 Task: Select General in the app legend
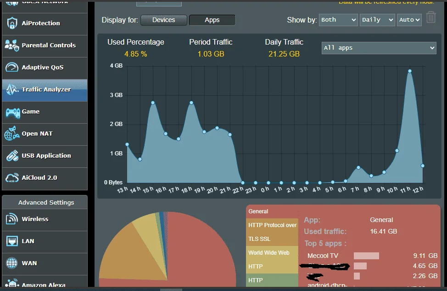pyautogui.click(x=272, y=211)
